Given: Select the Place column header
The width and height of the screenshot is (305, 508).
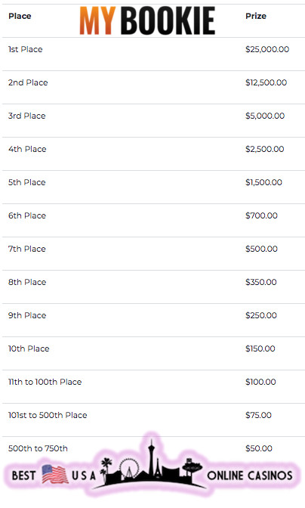Looking at the screenshot, I should (x=20, y=16).
